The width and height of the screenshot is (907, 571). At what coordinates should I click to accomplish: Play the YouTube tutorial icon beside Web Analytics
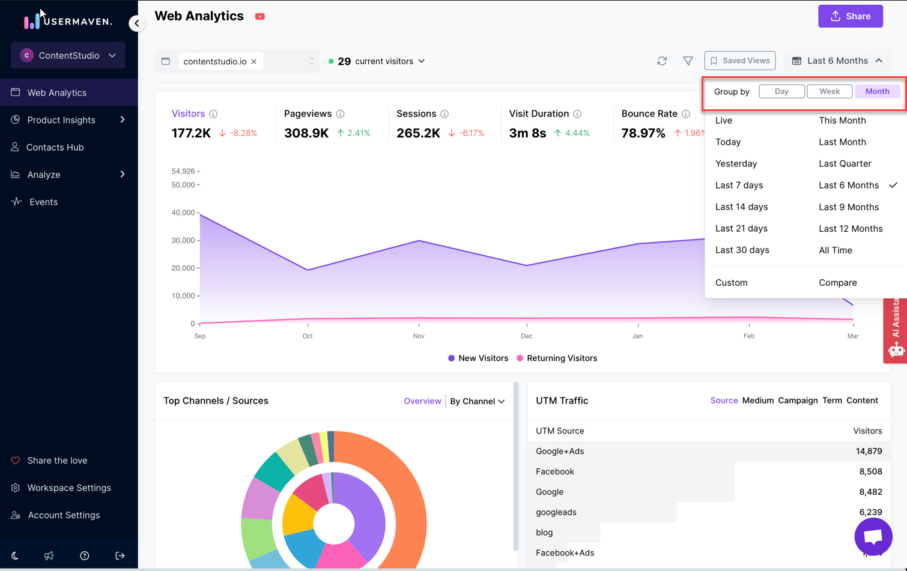coord(259,16)
